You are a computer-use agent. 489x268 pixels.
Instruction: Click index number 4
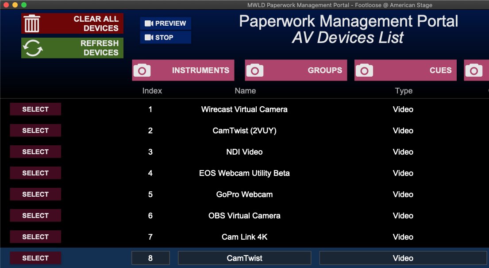tap(150, 173)
